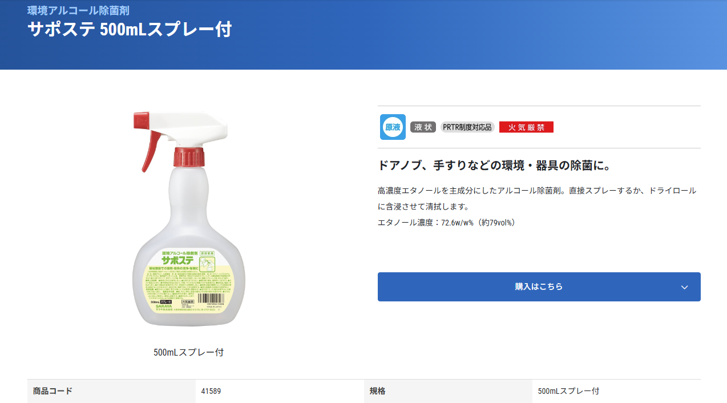Click the red 火気厳禁 warning badge
Image resolution: width=727 pixels, height=403 pixels.
tap(526, 127)
